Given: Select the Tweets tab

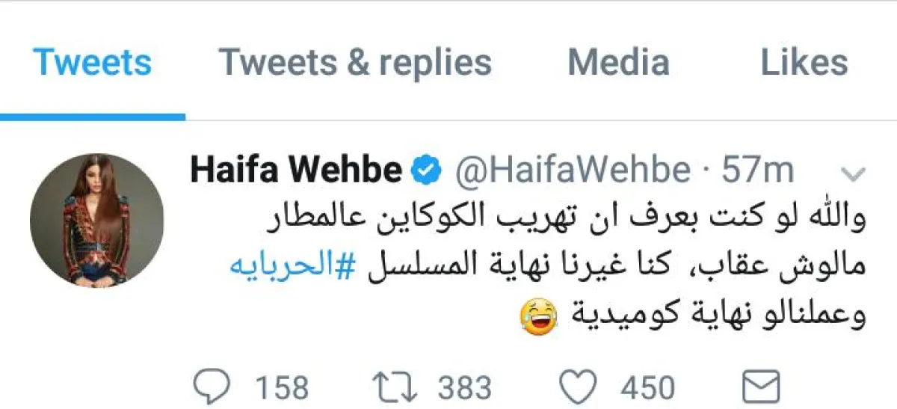Looking at the screenshot, I should (93, 63).
